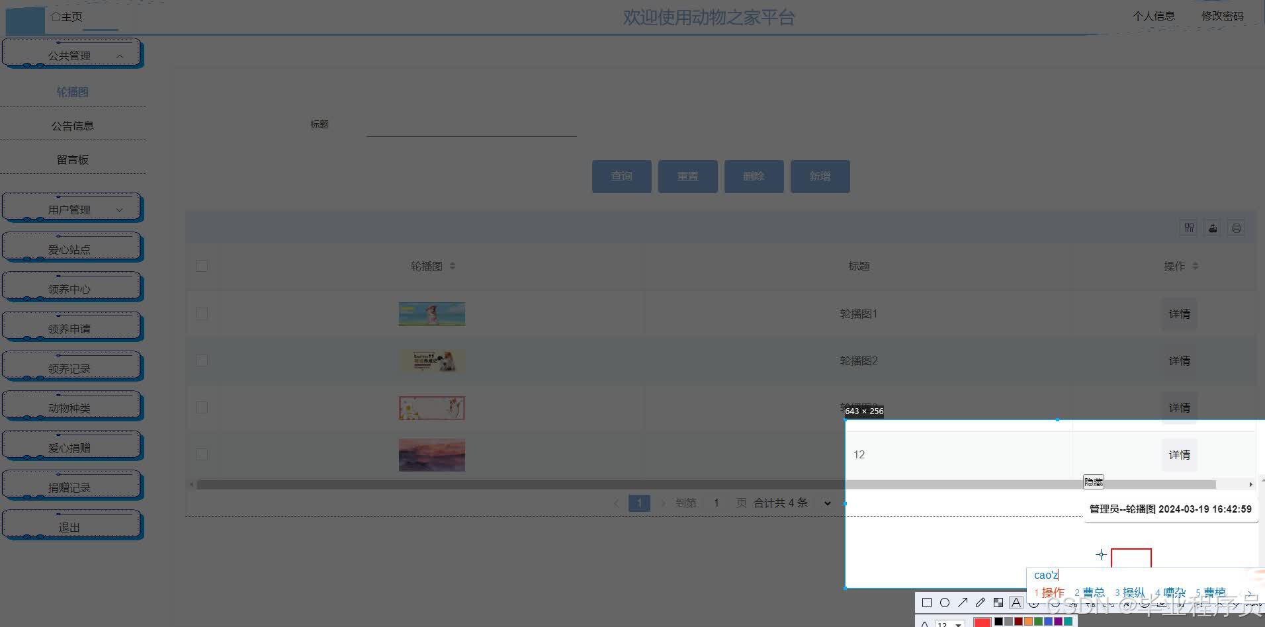This screenshot has height=627, width=1265.
Task: Open 主页 tab
Action: coord(67,16)
